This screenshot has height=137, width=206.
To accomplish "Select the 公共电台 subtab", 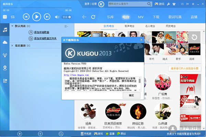I will (108, 26).
